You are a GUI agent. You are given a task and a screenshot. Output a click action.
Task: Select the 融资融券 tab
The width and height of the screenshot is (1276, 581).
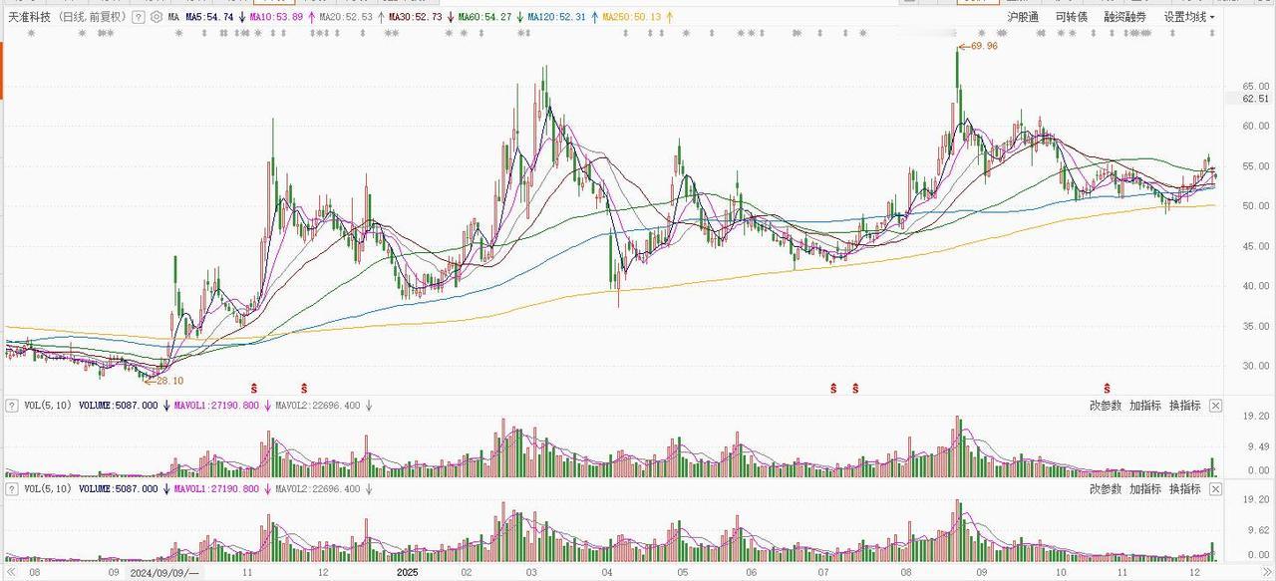[x=1125, y=17]
